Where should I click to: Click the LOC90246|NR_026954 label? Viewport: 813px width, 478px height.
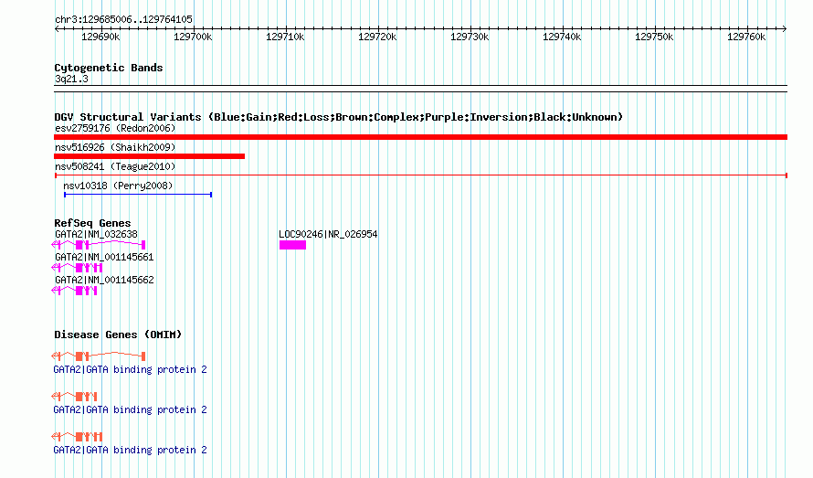pyautogui.click(x=328, y=235)
